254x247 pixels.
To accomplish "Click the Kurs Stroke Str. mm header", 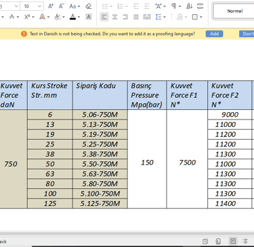I will click(50, 95).
